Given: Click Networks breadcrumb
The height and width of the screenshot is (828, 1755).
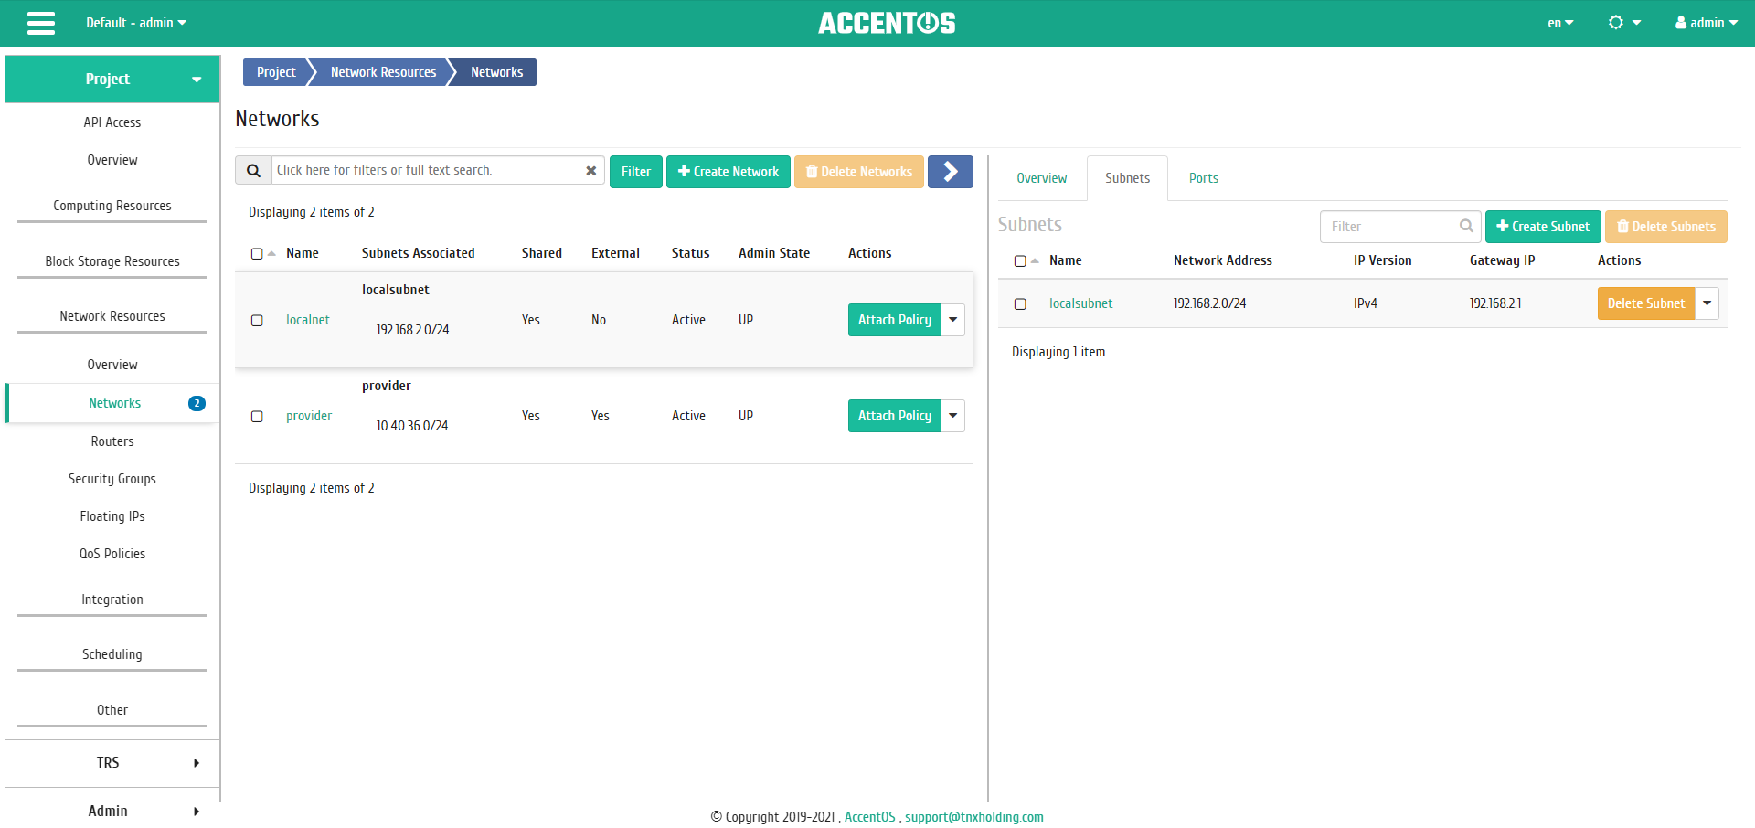Looking at the screenshot, I should coord(496,72).
